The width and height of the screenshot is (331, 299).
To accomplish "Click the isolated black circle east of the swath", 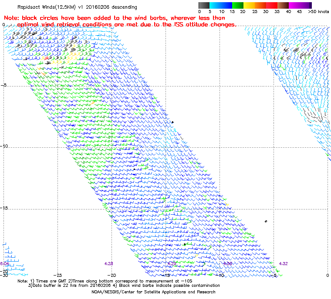I will point(266,221).
